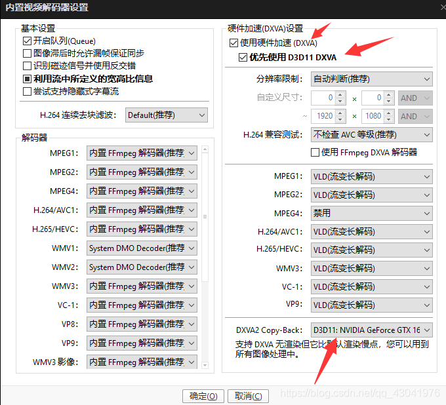Click the 取消(C) button
Image resolution: width=446 pixels, height=405 pixels.
[x=249, y=396]
